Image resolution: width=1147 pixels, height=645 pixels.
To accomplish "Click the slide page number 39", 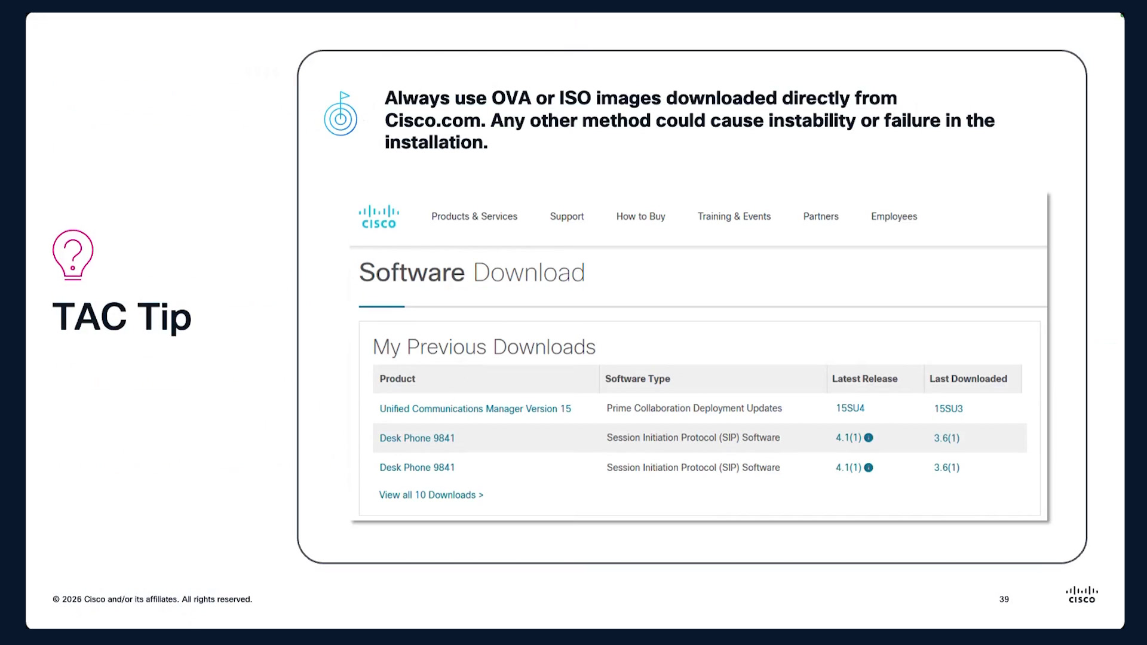I will (1004, 599).
